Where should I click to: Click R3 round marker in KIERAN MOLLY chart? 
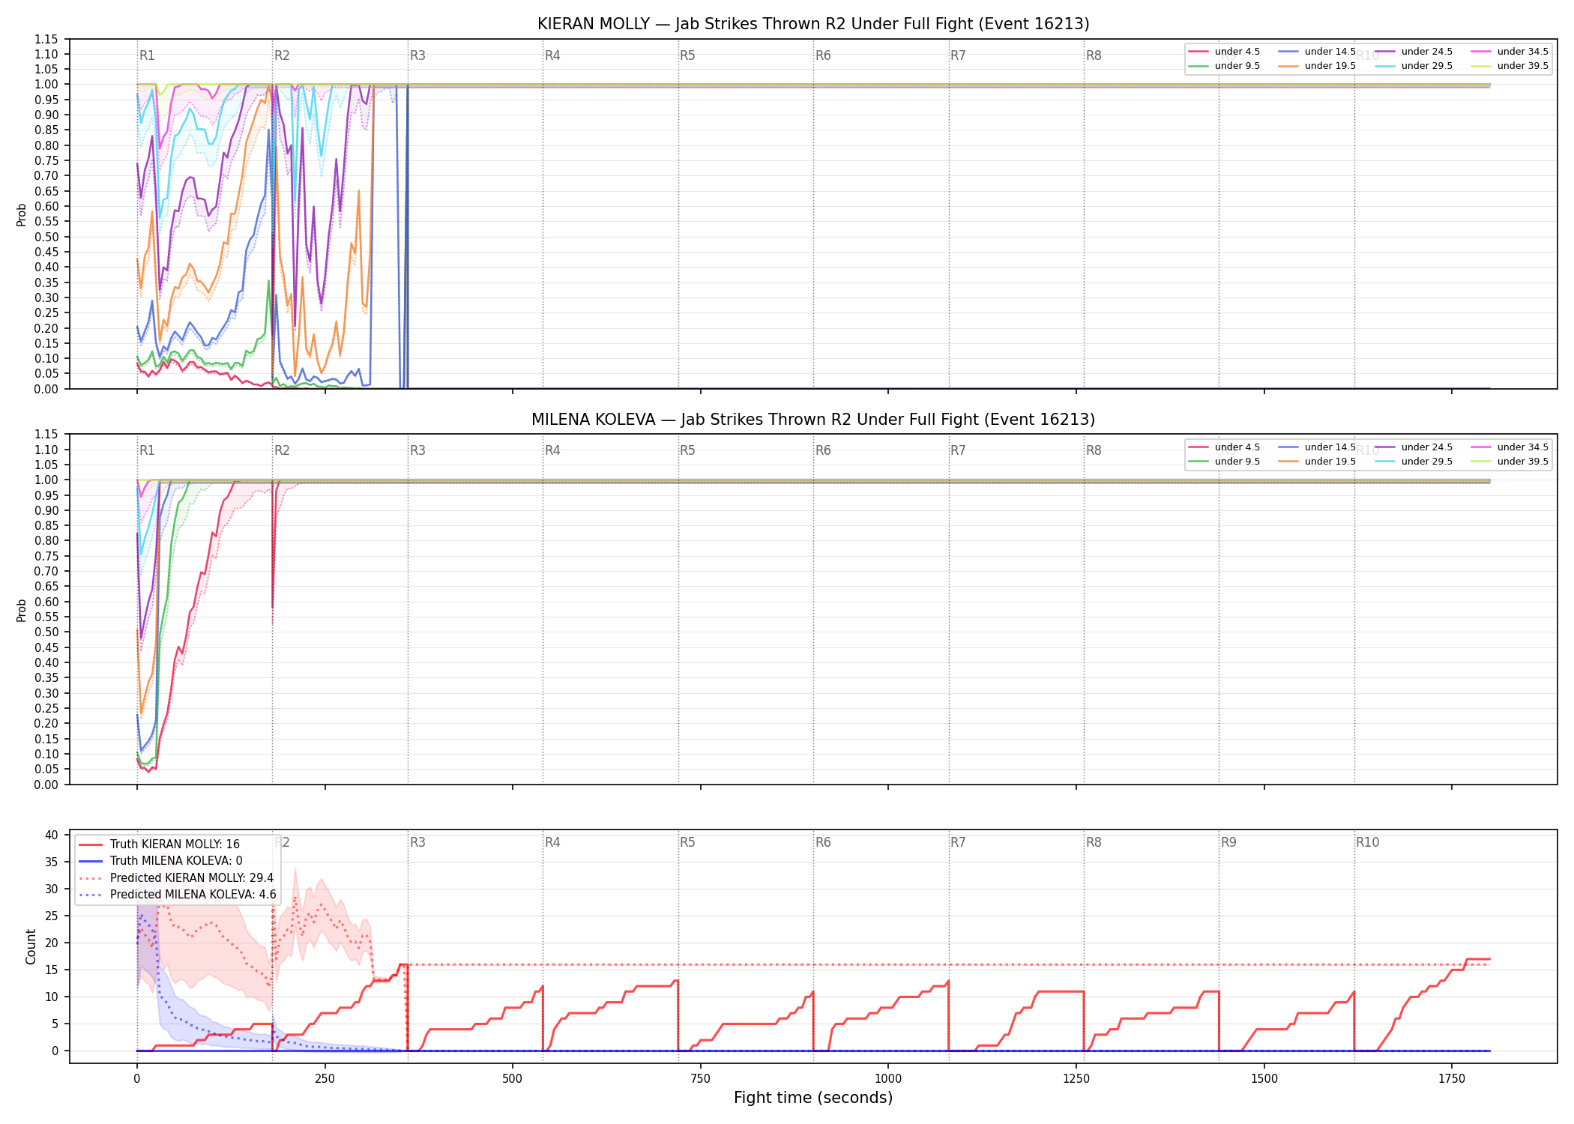tap(417, 55)
